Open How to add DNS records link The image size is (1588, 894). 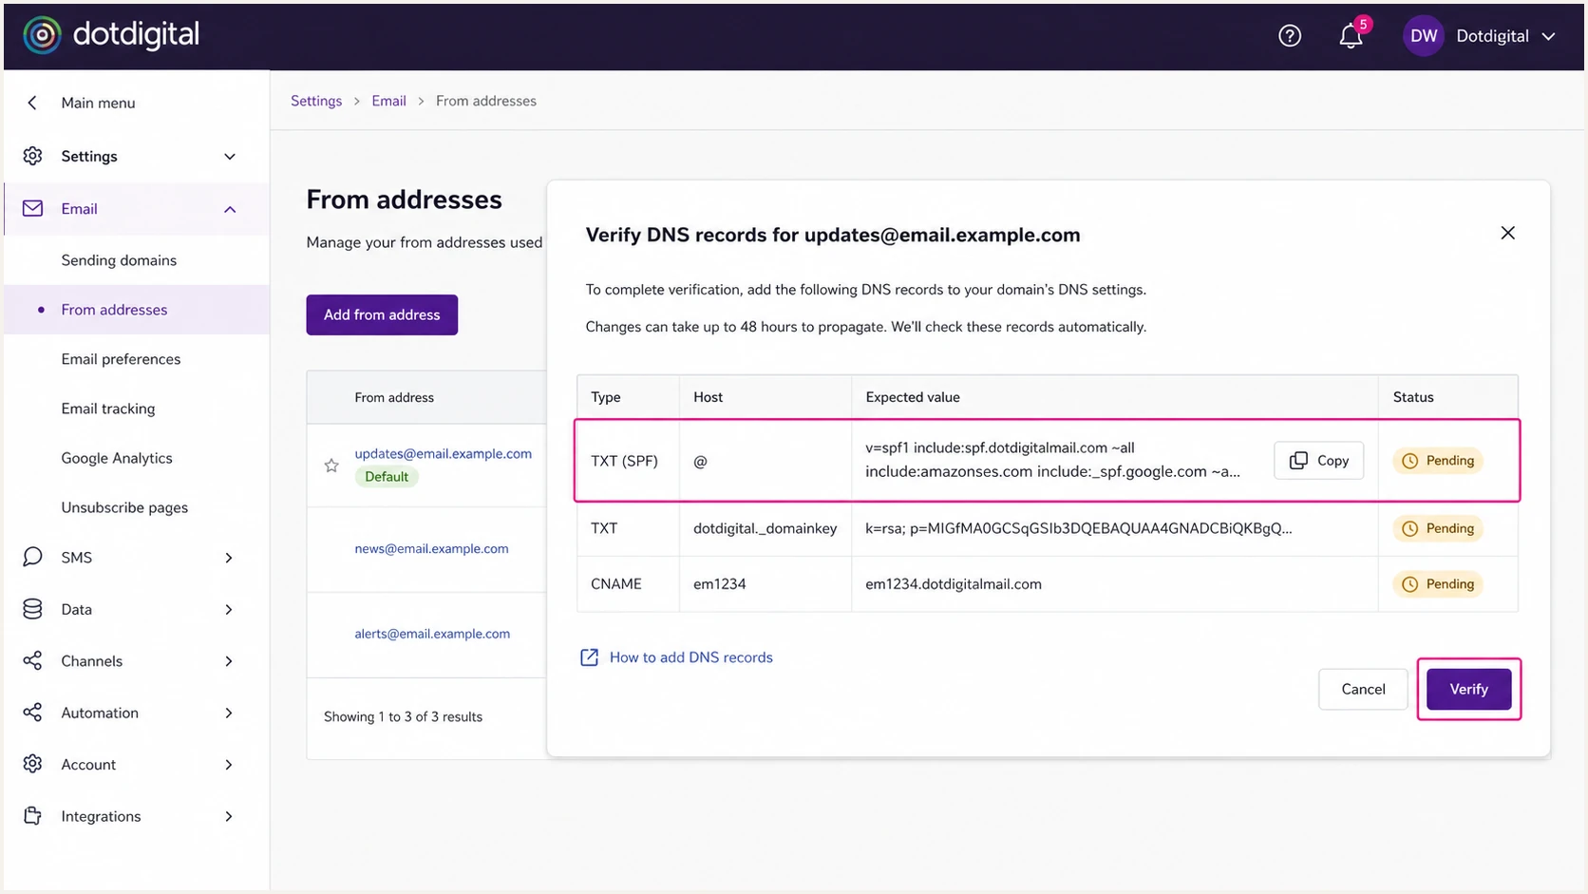tap(690, 657)
